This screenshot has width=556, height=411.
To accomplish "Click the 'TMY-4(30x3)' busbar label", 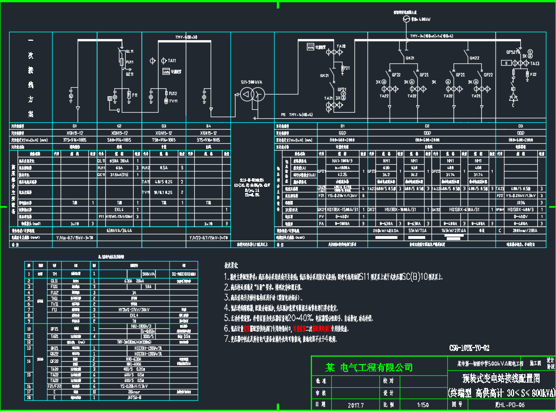I will [x=186, y=37].
